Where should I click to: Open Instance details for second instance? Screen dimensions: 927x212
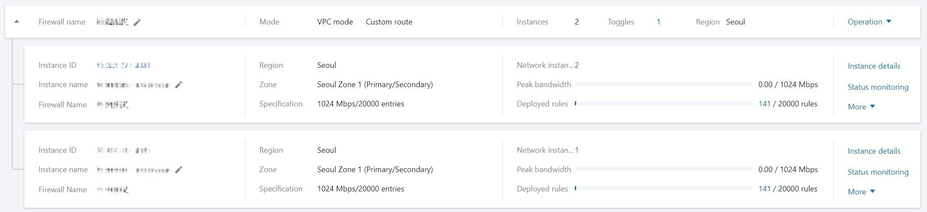(x=874, y=151)
